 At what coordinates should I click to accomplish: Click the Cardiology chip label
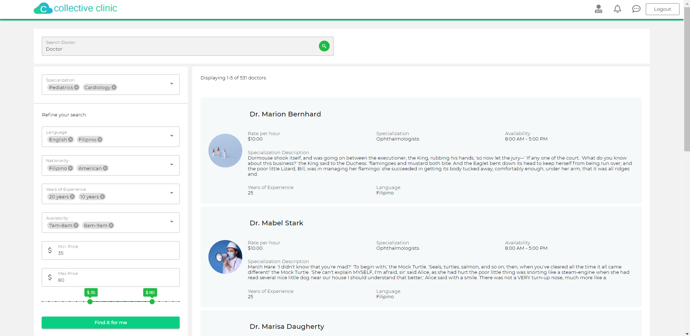click(x=97, y=87)
